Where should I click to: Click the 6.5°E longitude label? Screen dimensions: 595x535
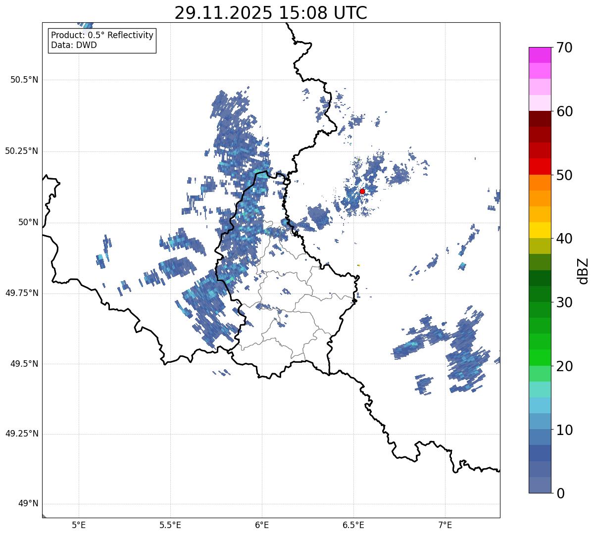(x=353, y=525)
